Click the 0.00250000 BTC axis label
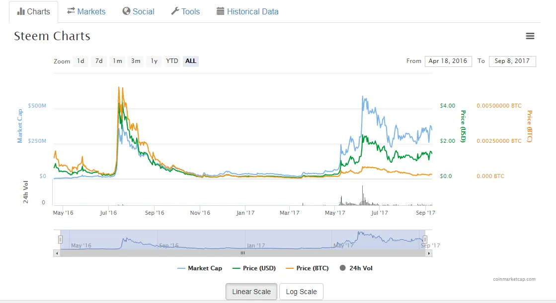Viewport: 556px width, 303px height. coord(499,141)
